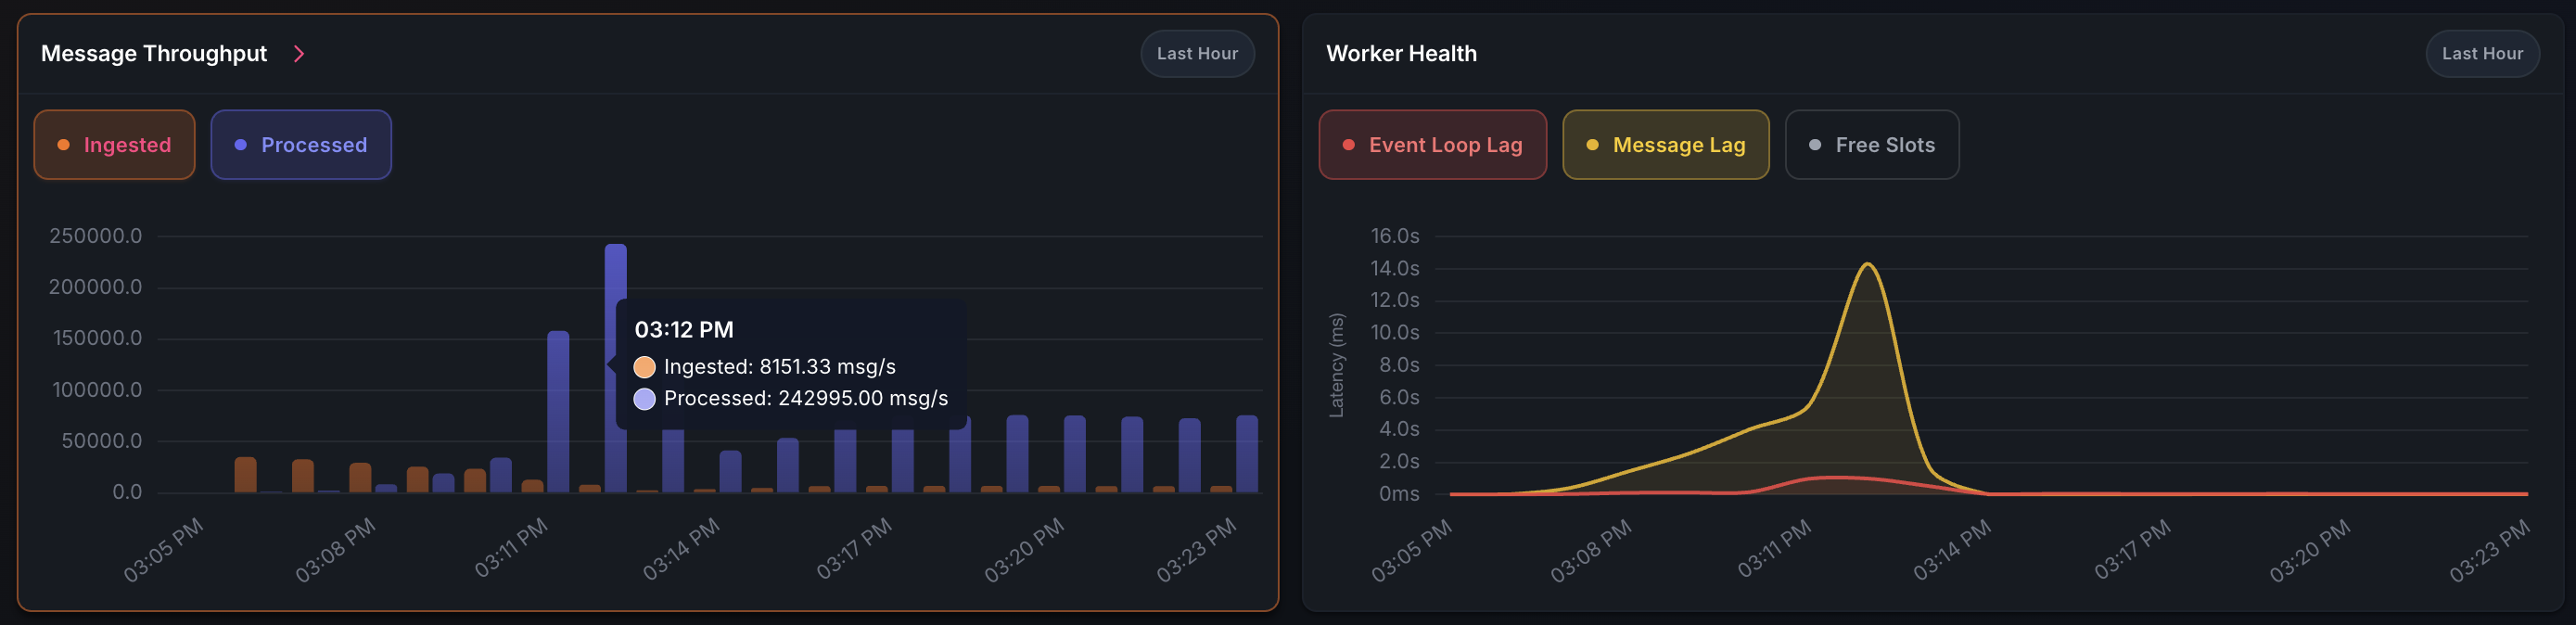Click the gray dot in Free Slots chip
Screen dimensions: 2576x625
(x=1815, y=145)
